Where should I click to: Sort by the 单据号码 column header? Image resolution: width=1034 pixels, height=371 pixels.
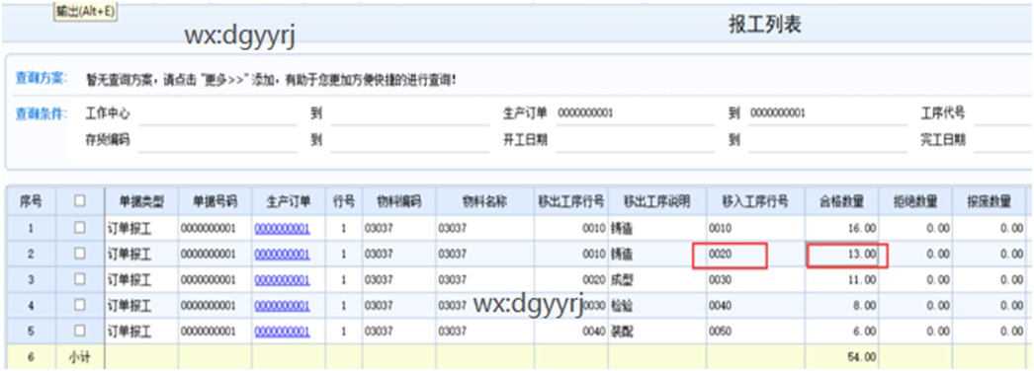pyautogui.click(x=215, y=202)
